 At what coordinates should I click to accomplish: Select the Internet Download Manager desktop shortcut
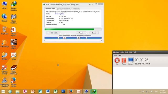(14, 6)
